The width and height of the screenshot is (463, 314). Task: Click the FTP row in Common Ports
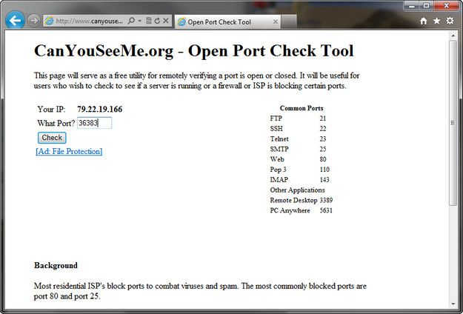[298, 118]
